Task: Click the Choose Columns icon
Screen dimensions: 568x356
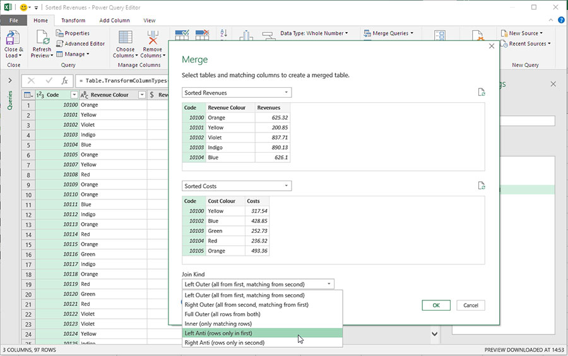Action: pyautogui.click(x=126, y=39)
